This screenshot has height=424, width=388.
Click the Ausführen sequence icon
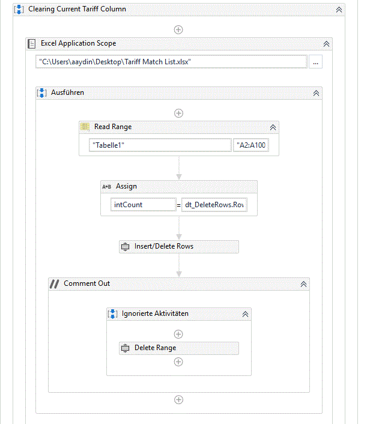[41, 92]
